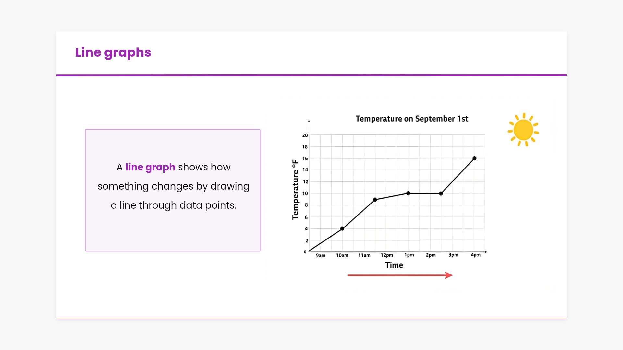The height and width of the screenshot is (350, 623).
Task: Click the chart title "Temperature on September 1st"
Action: point(412,119)
